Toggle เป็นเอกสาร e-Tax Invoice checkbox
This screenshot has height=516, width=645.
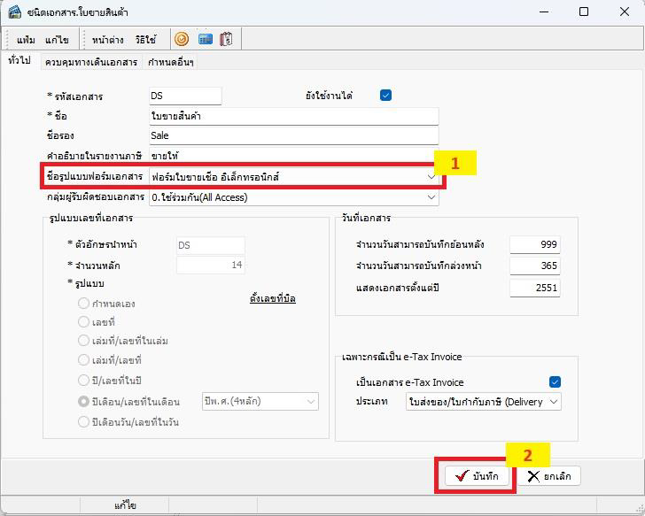pos(556,382)
